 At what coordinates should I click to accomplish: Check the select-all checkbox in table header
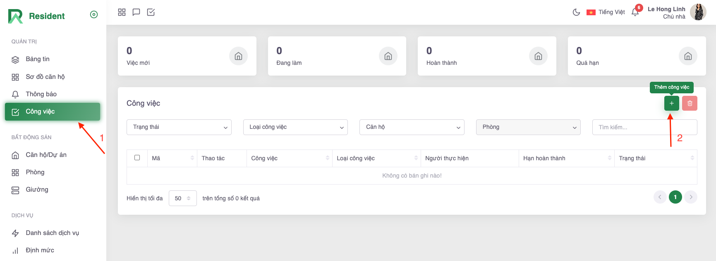(137, 158)
